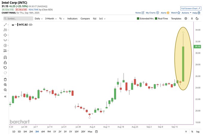
Task: Expand the bottom panel double chevron
Action: [x=186, y=132]
